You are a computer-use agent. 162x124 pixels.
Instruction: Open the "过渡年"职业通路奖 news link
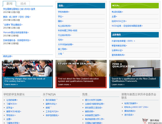[x=13, y=25]
